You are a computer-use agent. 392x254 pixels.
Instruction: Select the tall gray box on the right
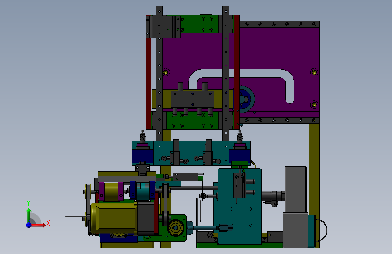click(x=296, y=189)
